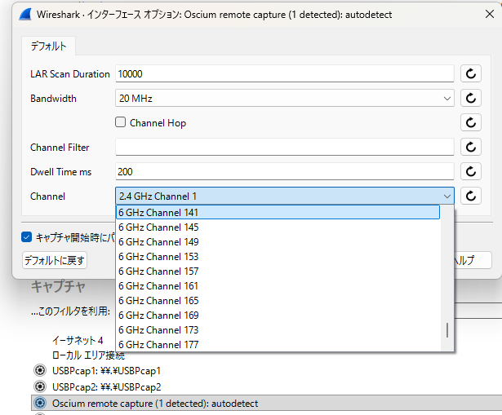Collapse the Channel combo box arrow
This screenshot has width=502, height=415.
447,196
